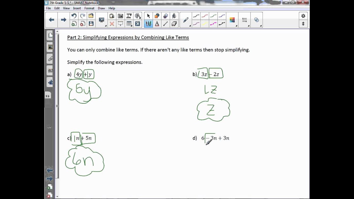Move toolbar with up-down arrow button
Image resolution: width=354 pixels, height=199 pixels.
click(303, 24)
